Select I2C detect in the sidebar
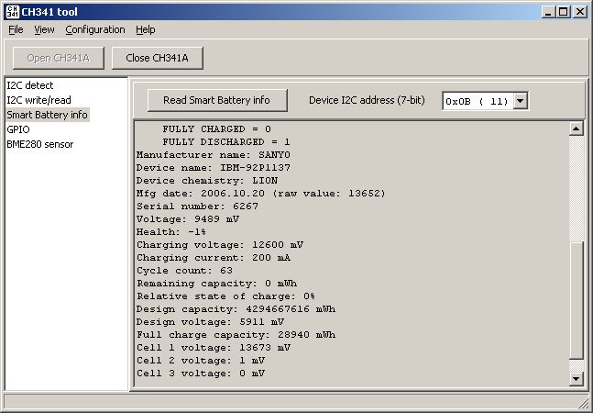Image resolution: width=593 pixels, height=413 pixels. (x=30, y=85)
